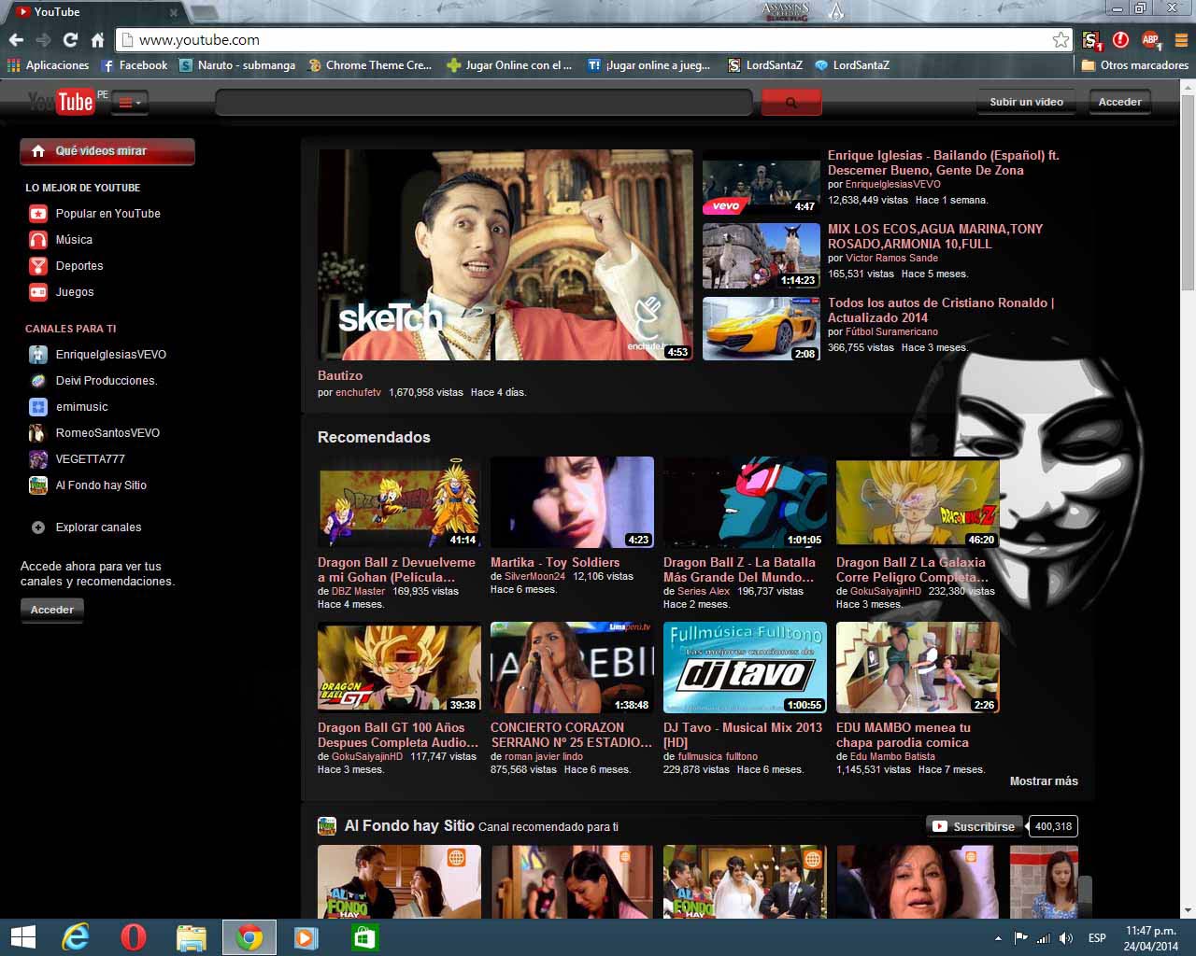This screenshot has height=956, width=1196.
Task: Click browser back arrow
Action: (x=16, y=40)
